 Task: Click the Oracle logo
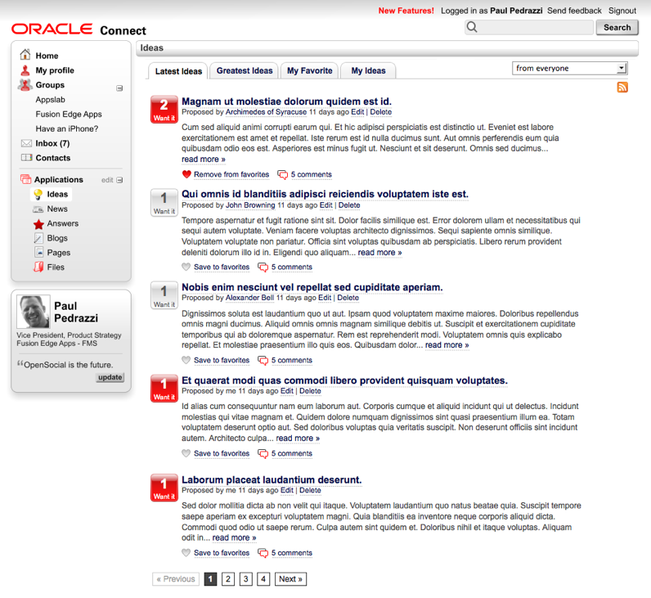click(x=52, y=29)
